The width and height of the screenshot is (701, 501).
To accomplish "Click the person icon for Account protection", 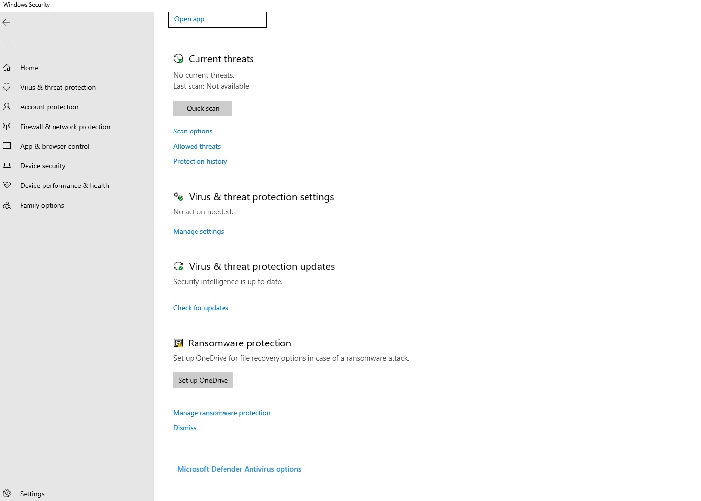I will (7, 107).
